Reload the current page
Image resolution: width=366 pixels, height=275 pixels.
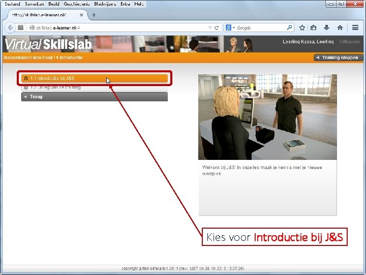(x=217, y=28)
